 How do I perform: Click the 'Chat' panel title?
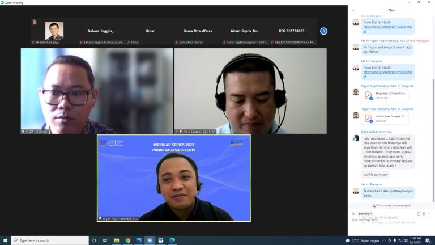coord(391,10)
